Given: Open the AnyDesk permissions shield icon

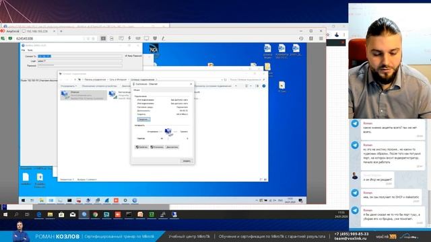Looking at the screenshot, I should (x=155, y=38).
